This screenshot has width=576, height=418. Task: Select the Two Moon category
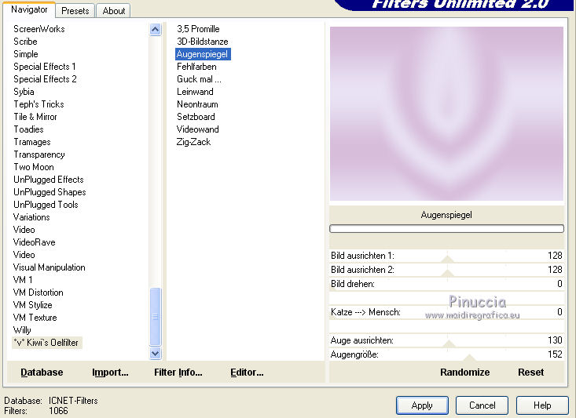(x=34, y=167)
